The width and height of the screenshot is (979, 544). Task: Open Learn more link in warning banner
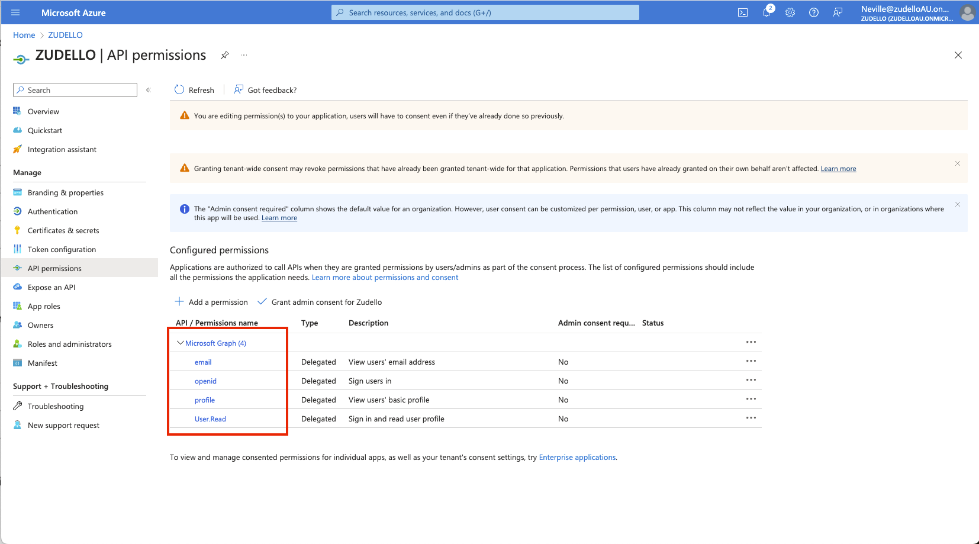click(x=838, y=169)
